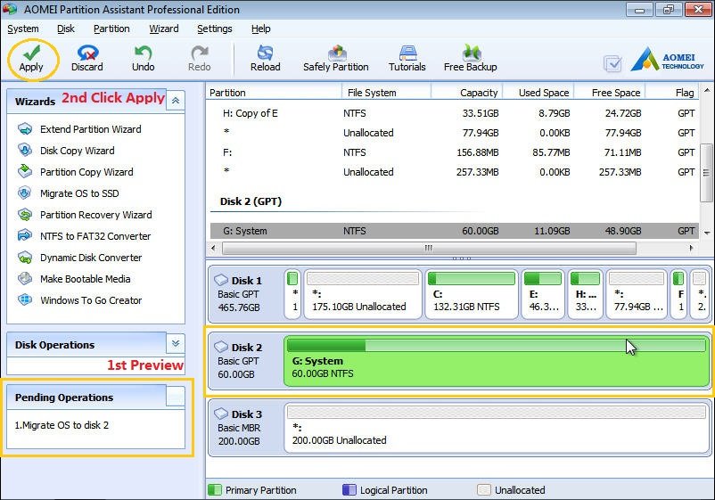The height and width of the screenshot is (500, 715).
Task: Click Logical Partition blue legend swatch
Action: click(349, 489)
